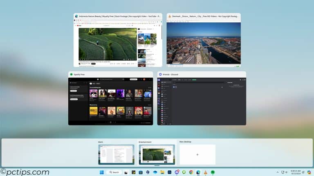Click the Microsoft Edge icon in taskbar

click(x=198, y=172)
